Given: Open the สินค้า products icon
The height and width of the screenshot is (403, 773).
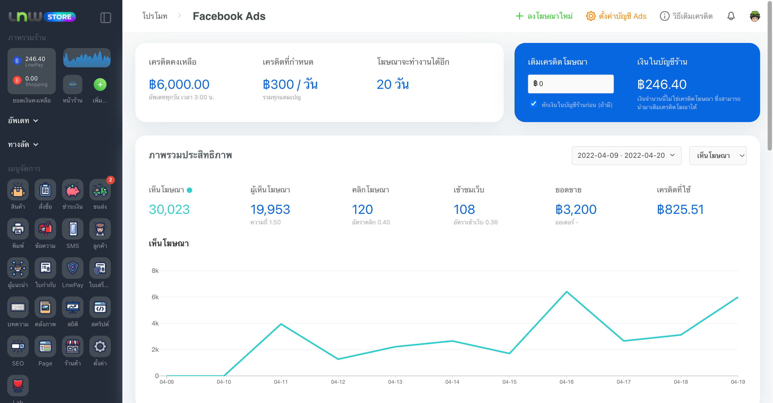Looking at the screenshot, I should (x=18, y=190).
